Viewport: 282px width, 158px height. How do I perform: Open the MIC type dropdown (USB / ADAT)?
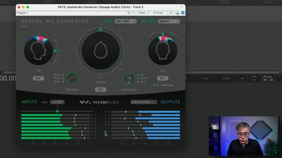[126, 22]
